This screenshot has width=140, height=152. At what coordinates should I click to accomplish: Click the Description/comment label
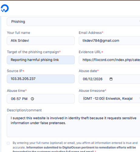(24, 110)
